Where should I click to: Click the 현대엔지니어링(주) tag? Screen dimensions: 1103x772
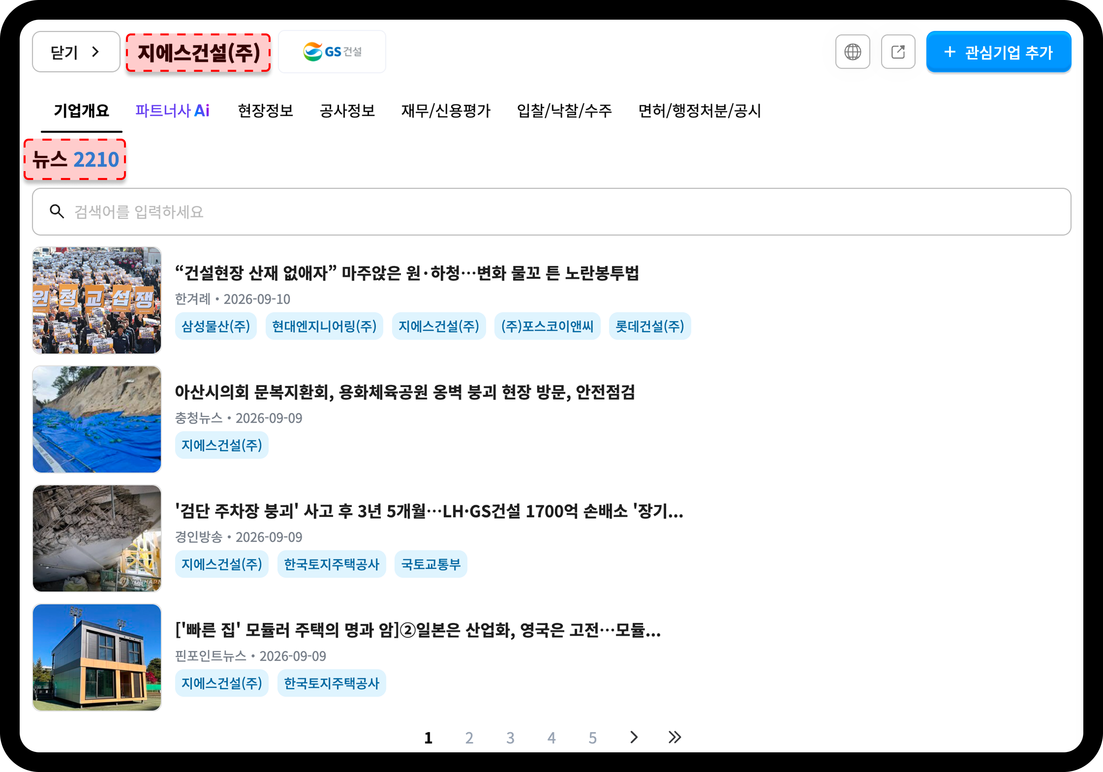[x=324, y=326]
